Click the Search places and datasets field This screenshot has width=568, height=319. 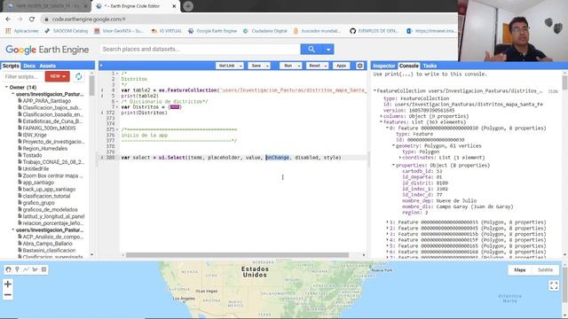coord(200,50)
